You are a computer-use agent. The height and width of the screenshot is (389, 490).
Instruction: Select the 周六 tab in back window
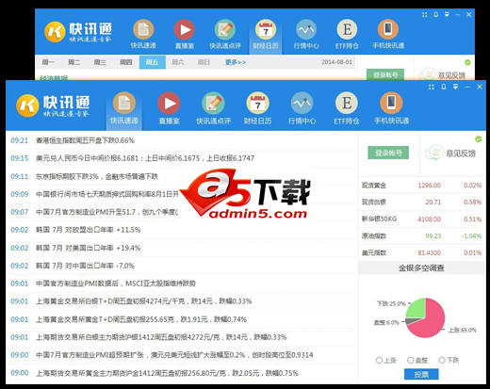coord(178,62)
